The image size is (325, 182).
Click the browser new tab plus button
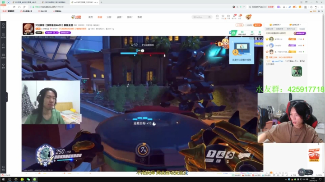102,2
